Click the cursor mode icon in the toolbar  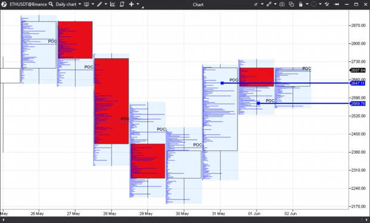(x=256, y=4)
